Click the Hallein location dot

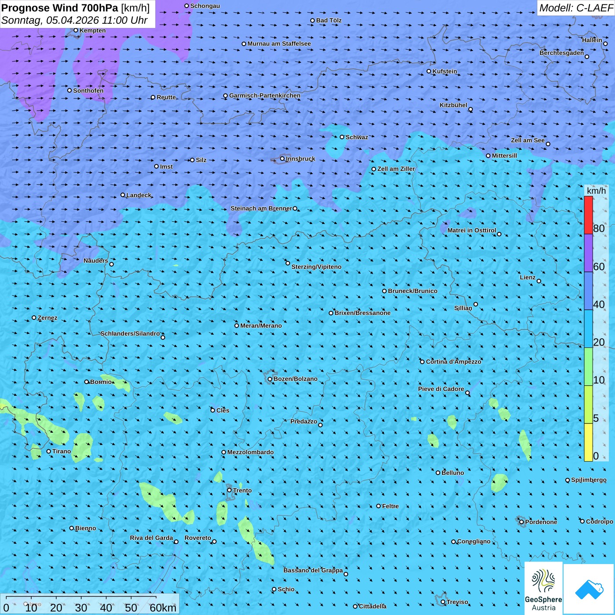click(605, 43)
